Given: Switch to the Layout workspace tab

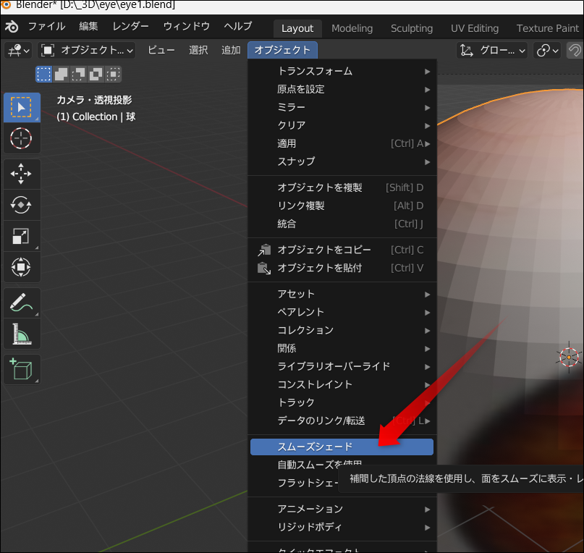Looking at the screenshot, I should click(x=297, y=28).
